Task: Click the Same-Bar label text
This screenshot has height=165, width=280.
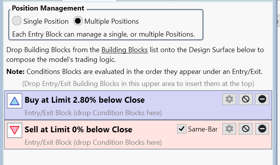Action: (x=203, y=129)
